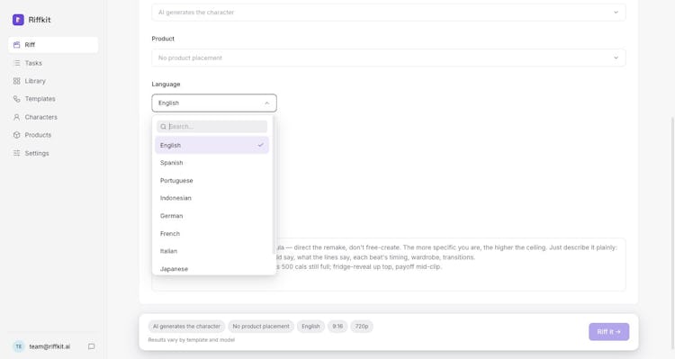Select Italian from the language list

(211, 251)
